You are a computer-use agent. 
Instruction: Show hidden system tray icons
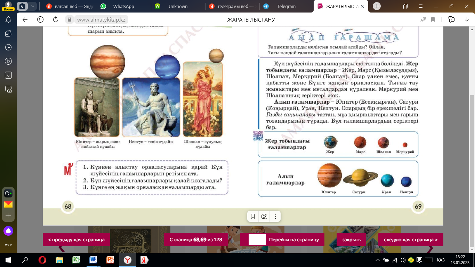point(378,260)
